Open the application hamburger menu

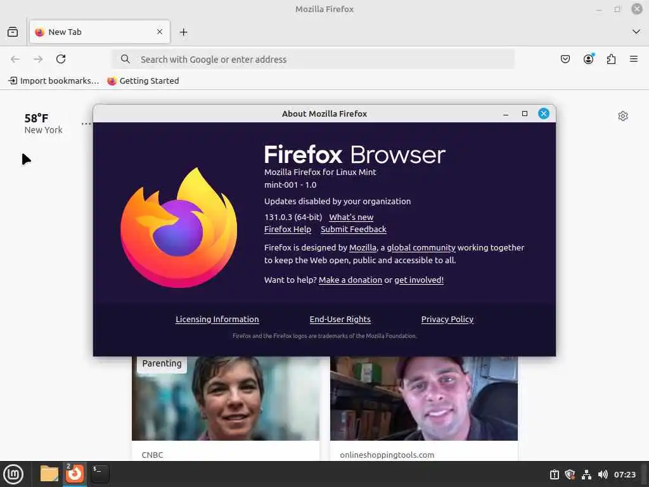634,59
